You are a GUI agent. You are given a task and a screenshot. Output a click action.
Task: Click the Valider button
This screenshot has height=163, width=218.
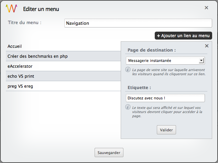click(166, 130)
